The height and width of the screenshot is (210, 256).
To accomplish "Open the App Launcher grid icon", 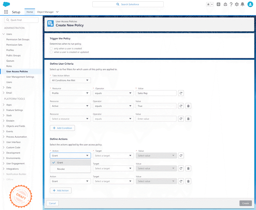I will [6, 12].
